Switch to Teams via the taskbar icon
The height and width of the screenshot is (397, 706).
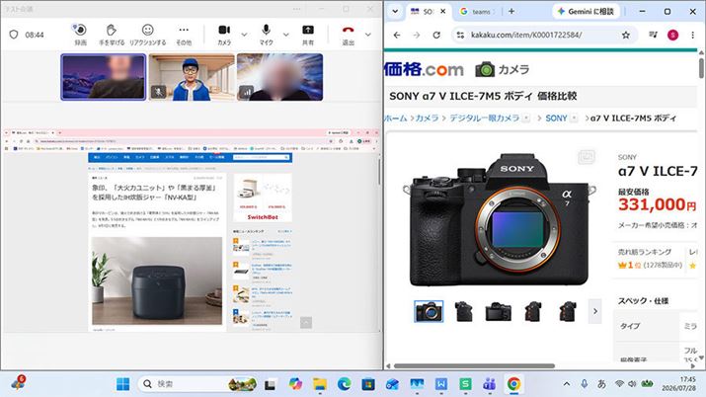click(x=489, y=384)
